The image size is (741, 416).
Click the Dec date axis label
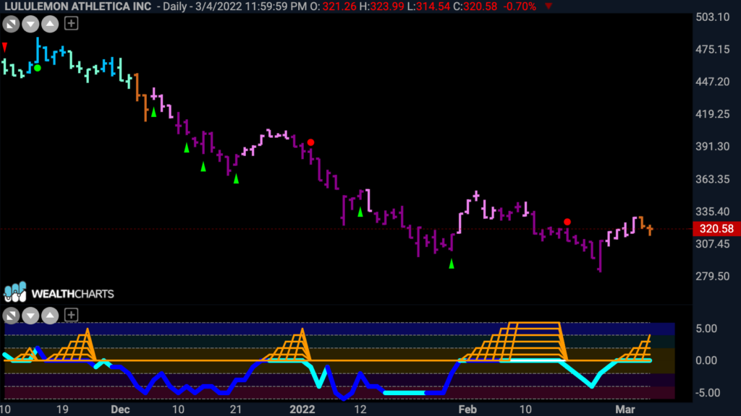pos(120,409)
